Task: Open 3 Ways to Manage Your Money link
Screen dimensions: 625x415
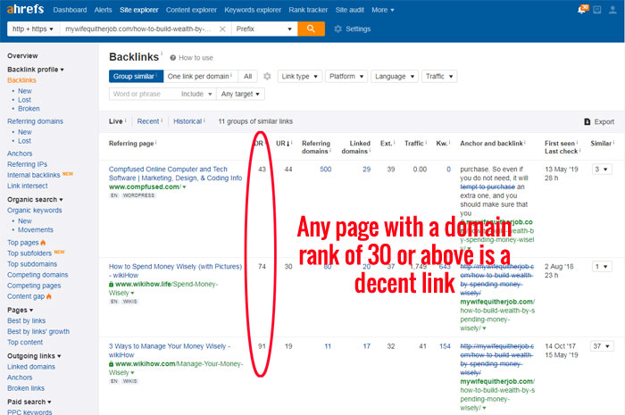Action: pos(170,351)
